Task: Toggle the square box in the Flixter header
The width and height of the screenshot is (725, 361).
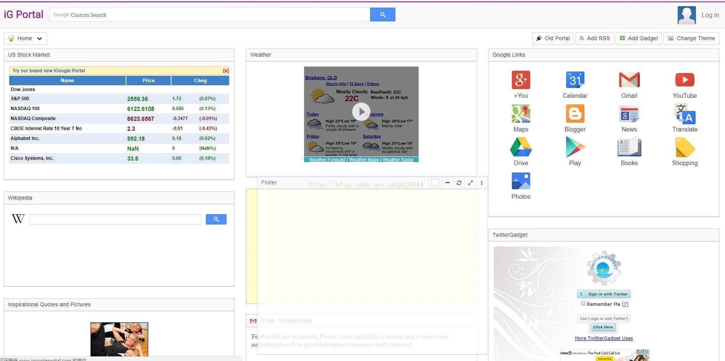Action: click(x=435, y=183)
